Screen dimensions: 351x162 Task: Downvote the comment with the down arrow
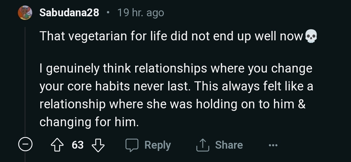pos(98,145)
